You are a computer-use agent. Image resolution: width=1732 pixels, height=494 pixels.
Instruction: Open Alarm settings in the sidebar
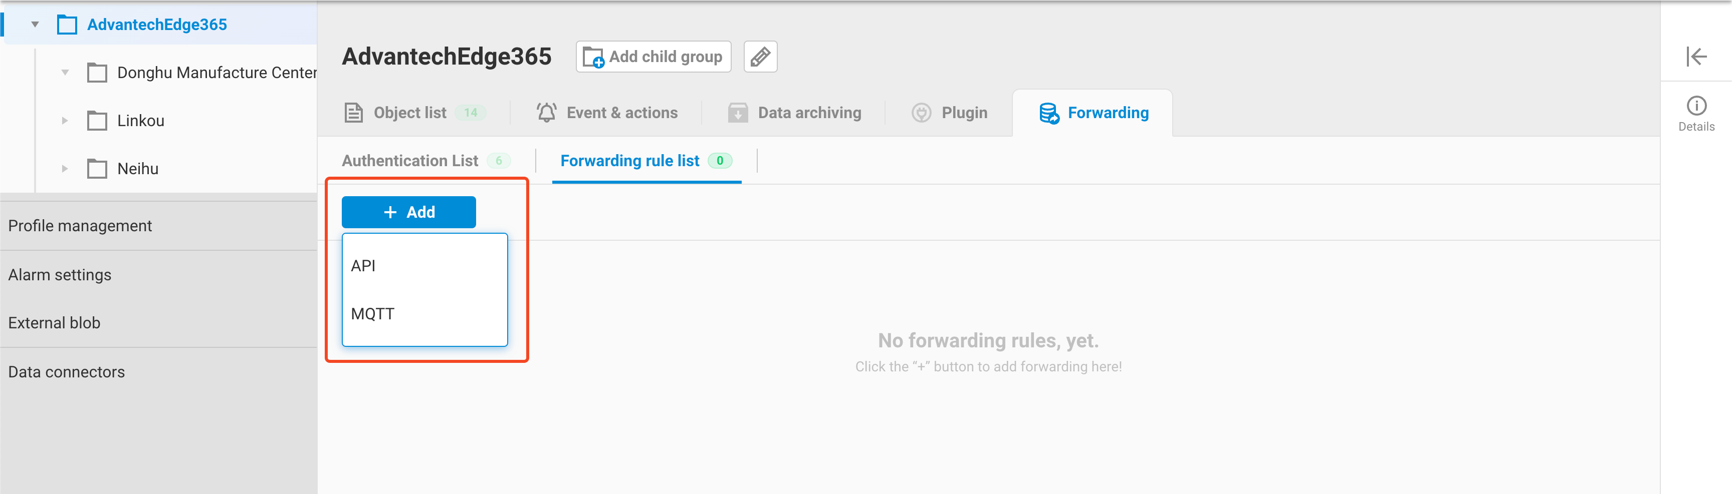[60, 274]
